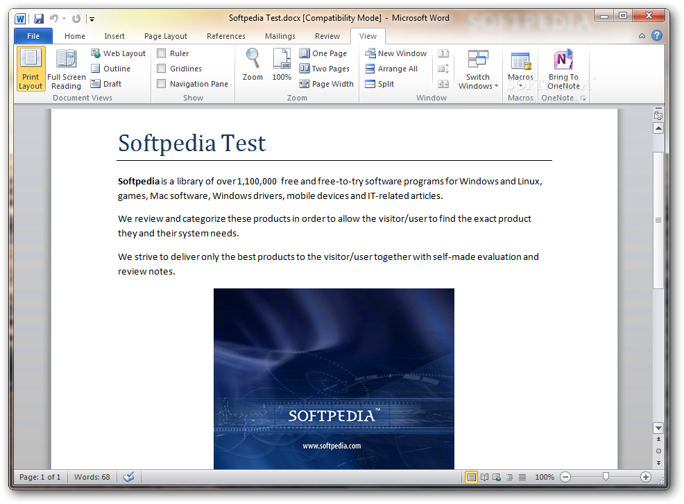Select the View tab
Screen dimensions: 684x504
[x=368, y=36]
